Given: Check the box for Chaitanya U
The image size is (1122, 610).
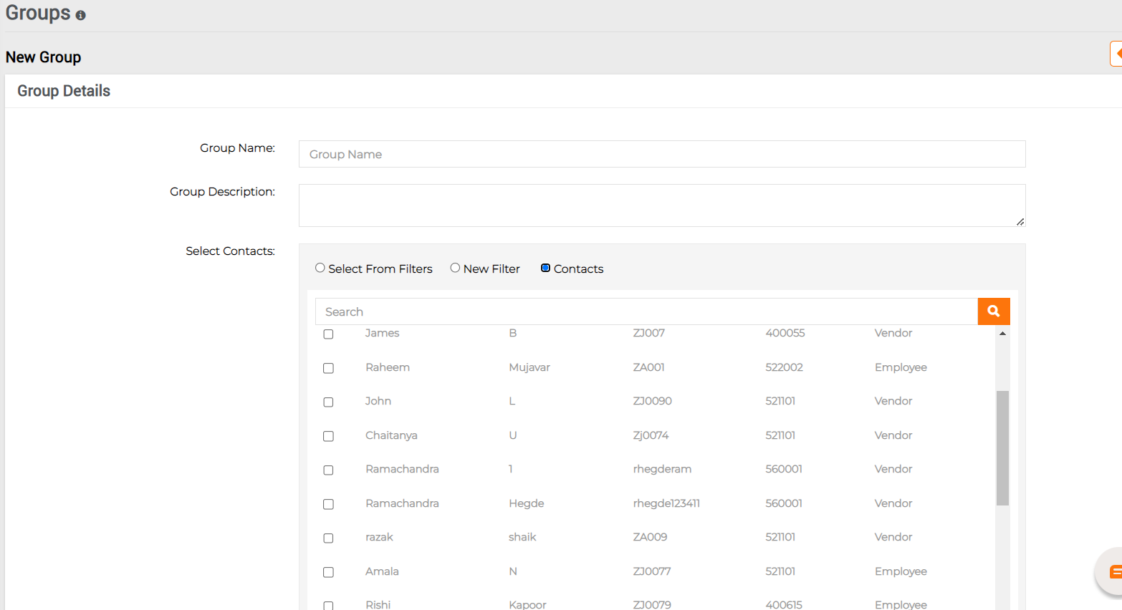Looking at the screenshot, I should pyautogui.click(x=328, y=436).
